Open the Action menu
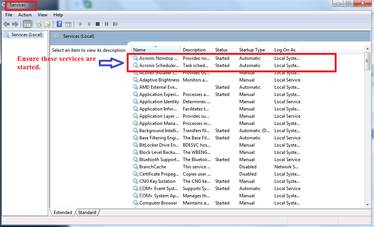 pyautogui.click(x=25, y=15)
